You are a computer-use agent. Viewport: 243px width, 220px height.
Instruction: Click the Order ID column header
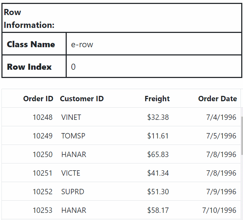click(38, 99)
